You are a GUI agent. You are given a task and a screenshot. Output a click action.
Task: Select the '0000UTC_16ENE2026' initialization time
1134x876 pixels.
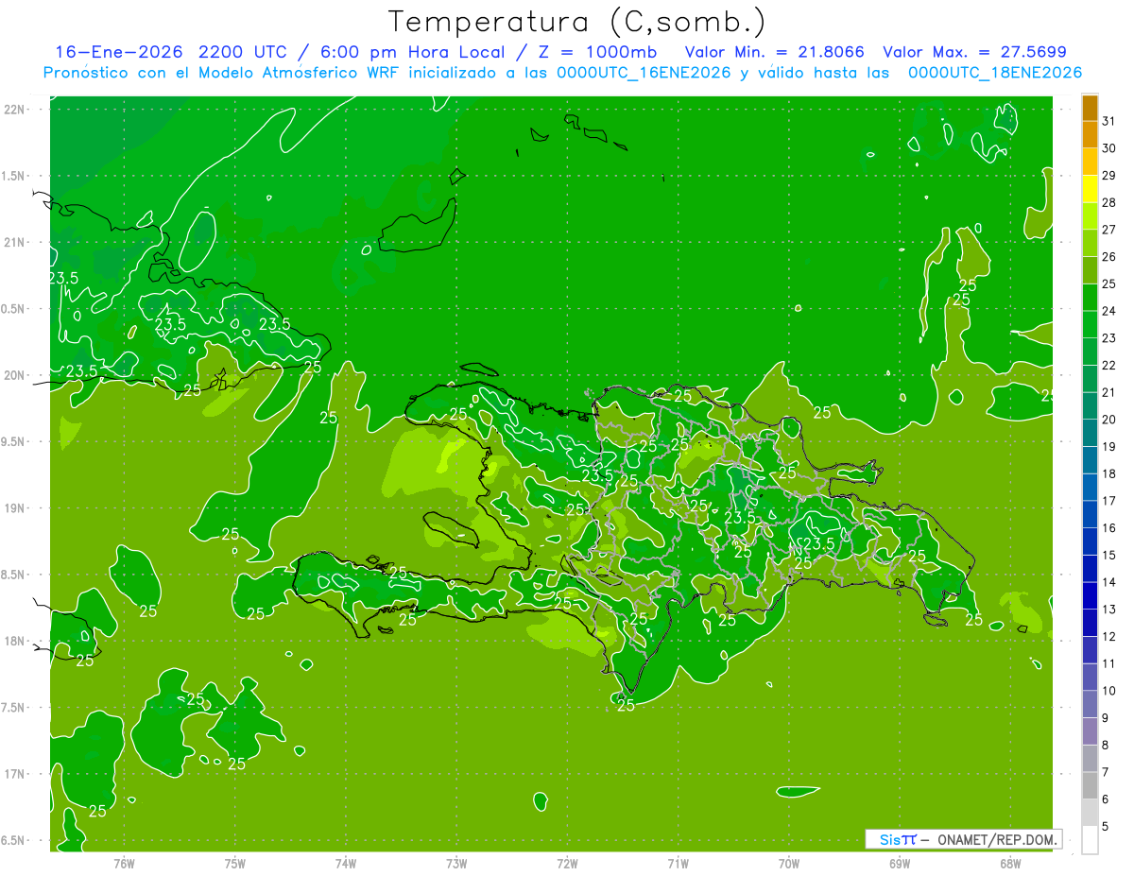coord(644,73)
